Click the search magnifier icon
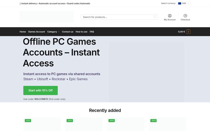This screenshot has width=210, height=131. [155, 17]
